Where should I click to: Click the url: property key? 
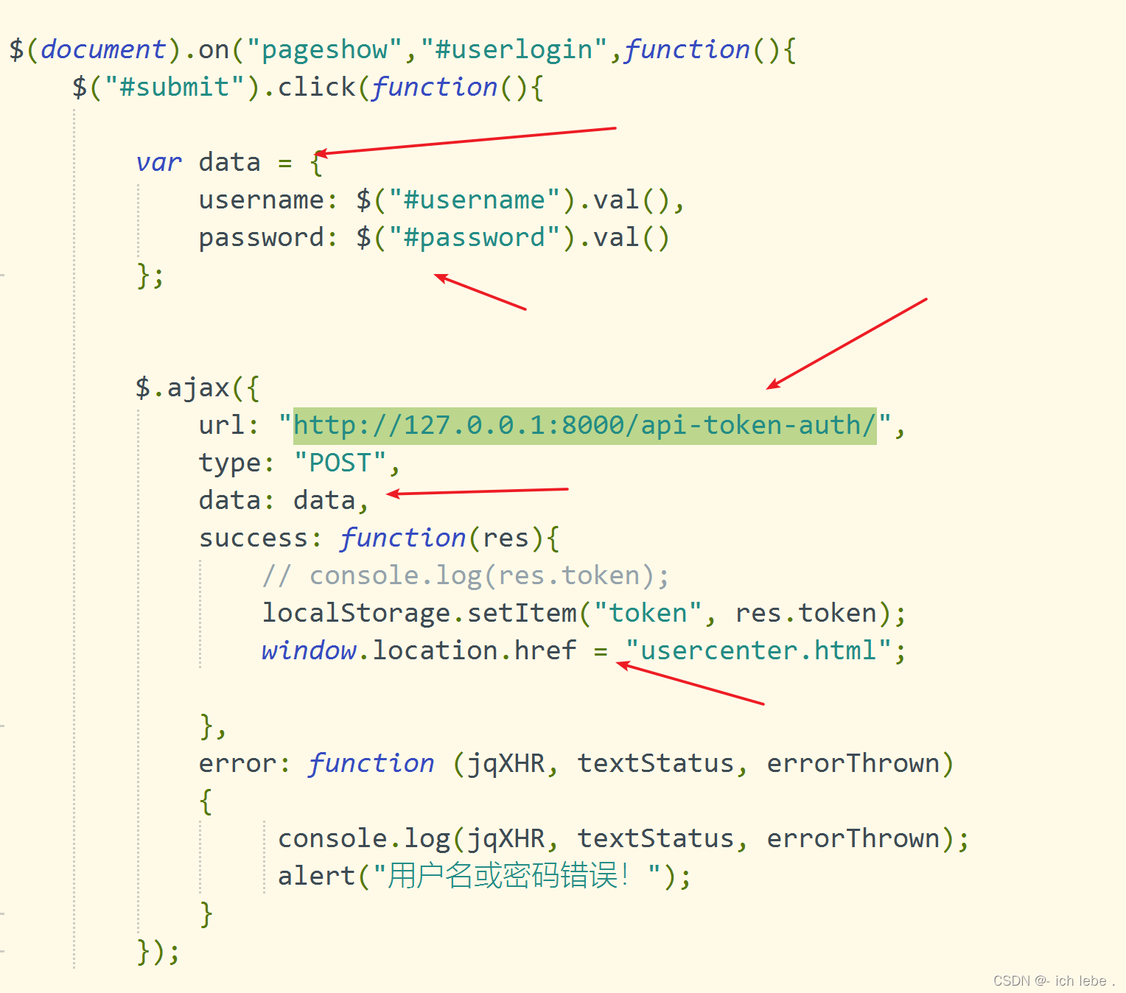pyautogui.click(x=229, y=425)
